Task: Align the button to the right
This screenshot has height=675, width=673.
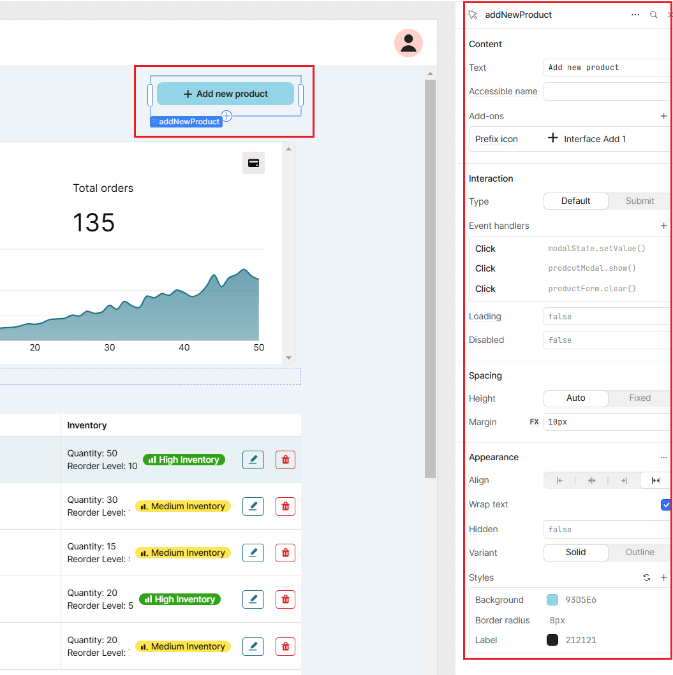Action: pyautogui.click(x=623, y=481)
